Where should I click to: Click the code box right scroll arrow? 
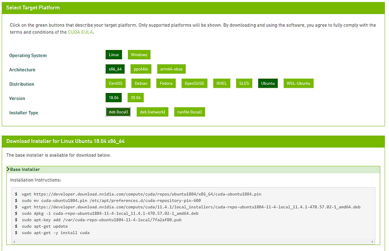[372, 242]
